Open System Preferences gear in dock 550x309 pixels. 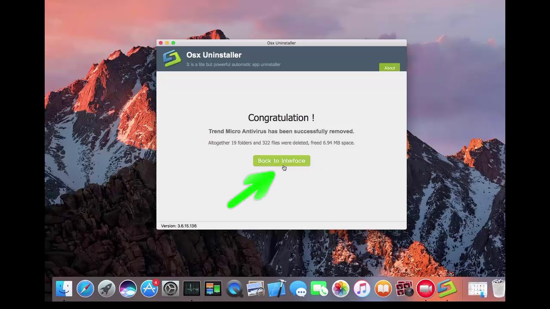(170, 289)
